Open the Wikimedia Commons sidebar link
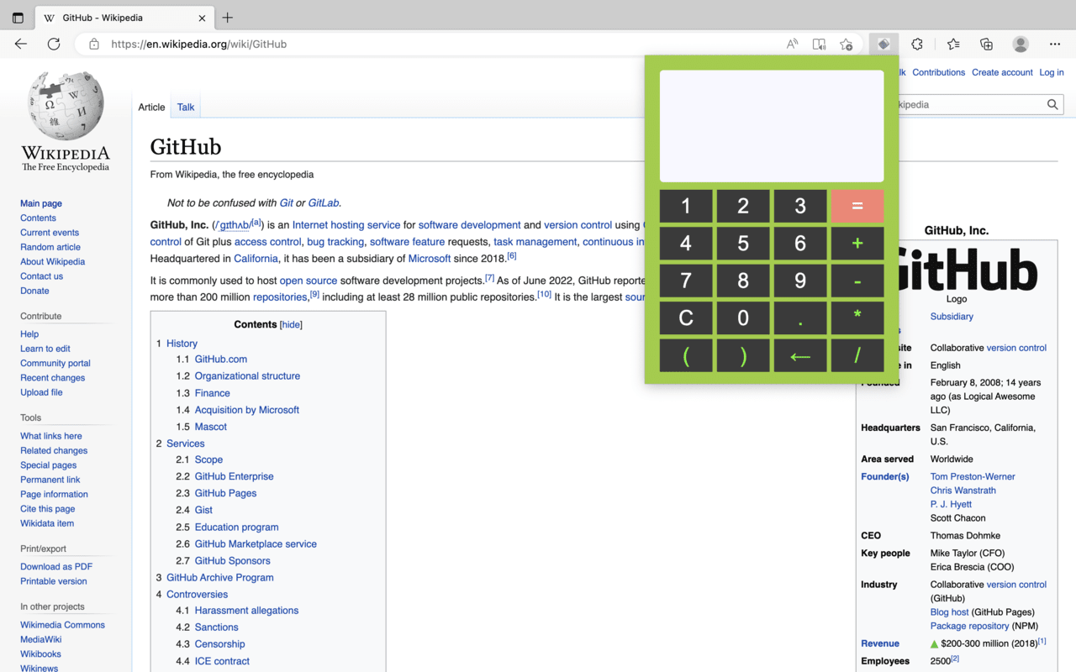Viewport: 1076px width, 672px height. [x=63, y=625]
